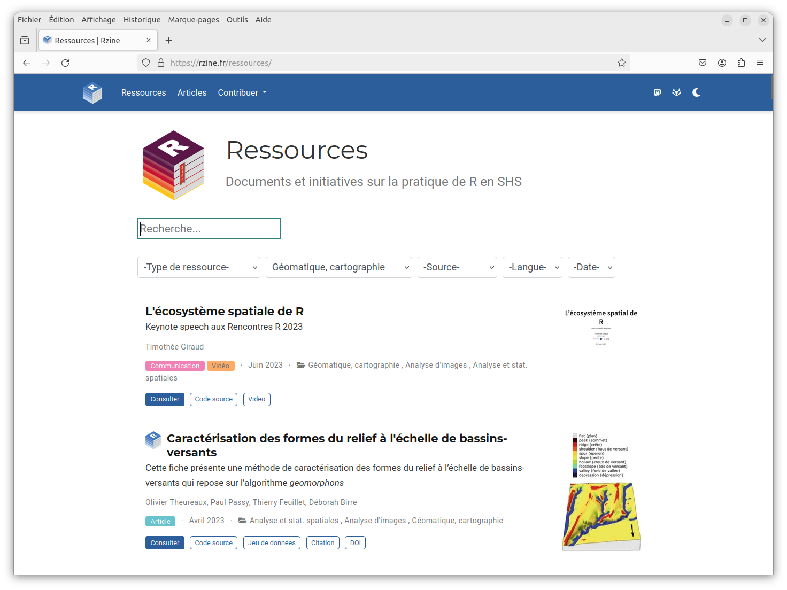Open the GitLab icon link
The height and width of the screenshot is (590, 787).
[x=676, y=92]
